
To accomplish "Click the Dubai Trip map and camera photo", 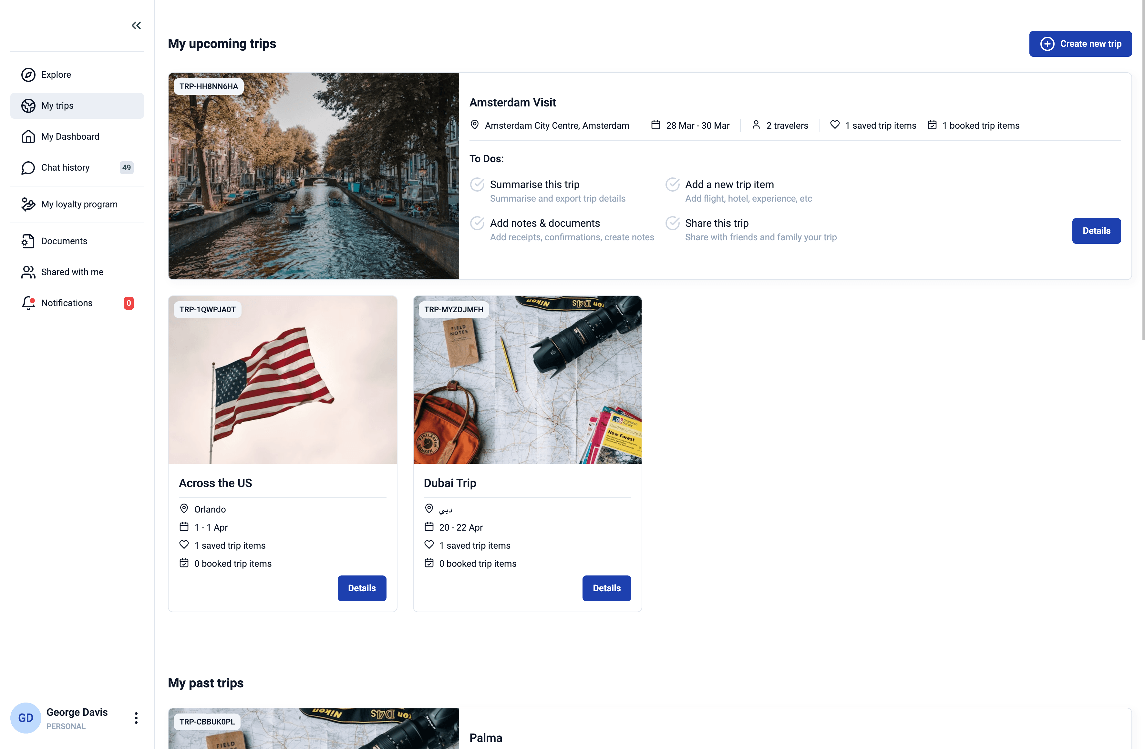I will pos(527,380).
